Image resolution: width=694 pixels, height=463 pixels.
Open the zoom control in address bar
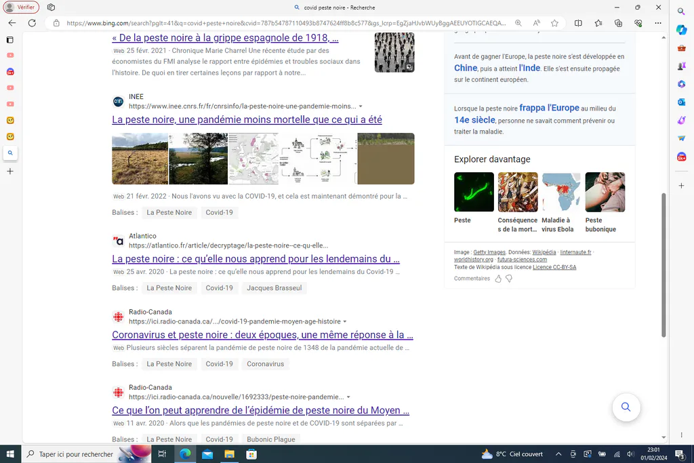(518, 23)
